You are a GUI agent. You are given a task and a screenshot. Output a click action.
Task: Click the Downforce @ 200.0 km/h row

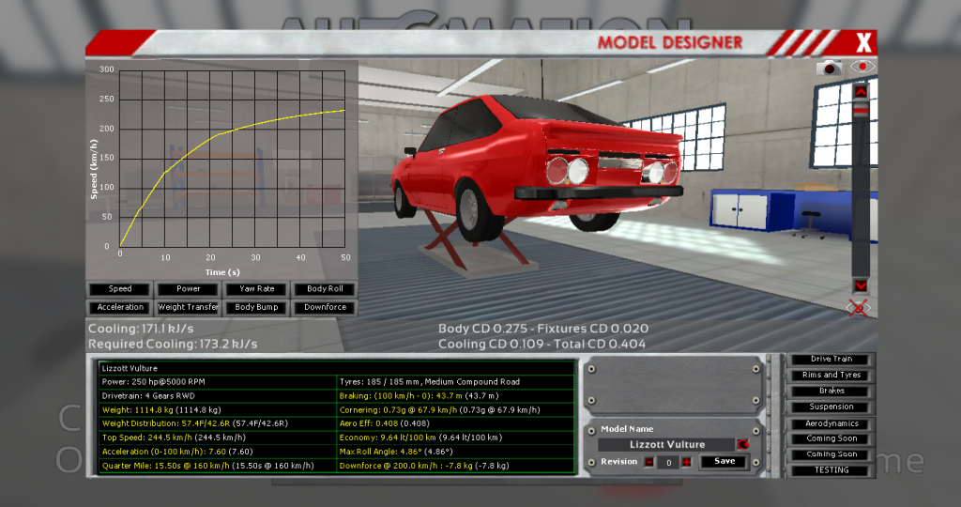(455, 466)
